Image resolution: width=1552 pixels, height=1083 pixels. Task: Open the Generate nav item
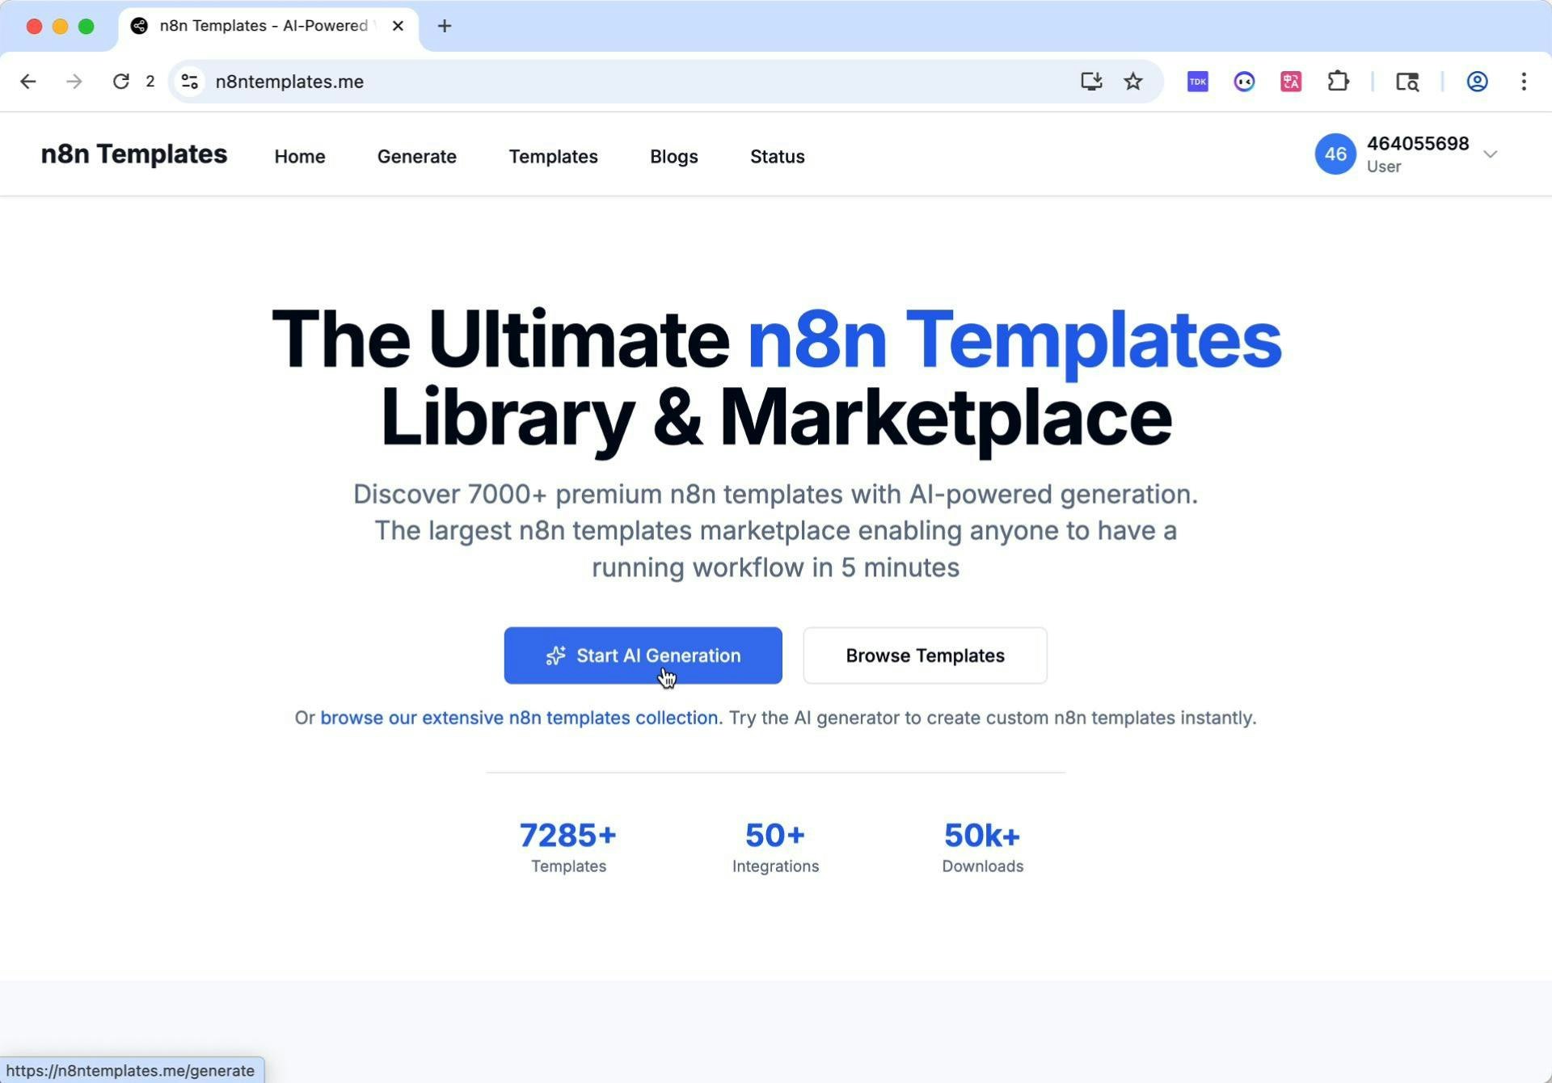point(416,157)
